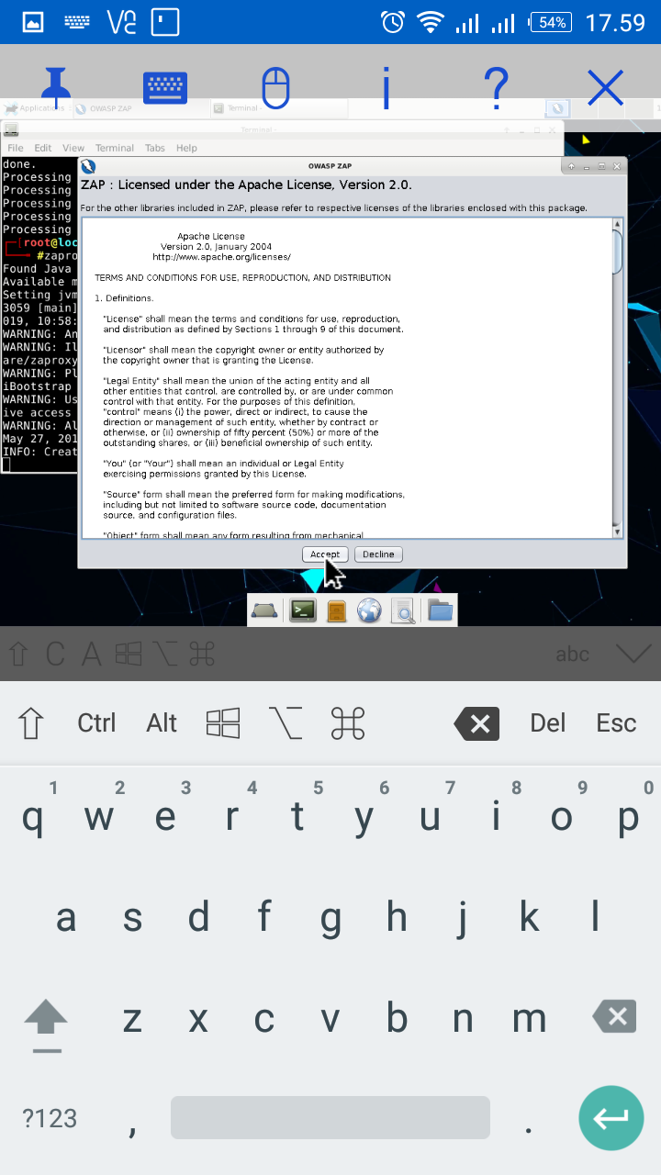
Task: Open the terminal File menu
Action: click(16, 148)
